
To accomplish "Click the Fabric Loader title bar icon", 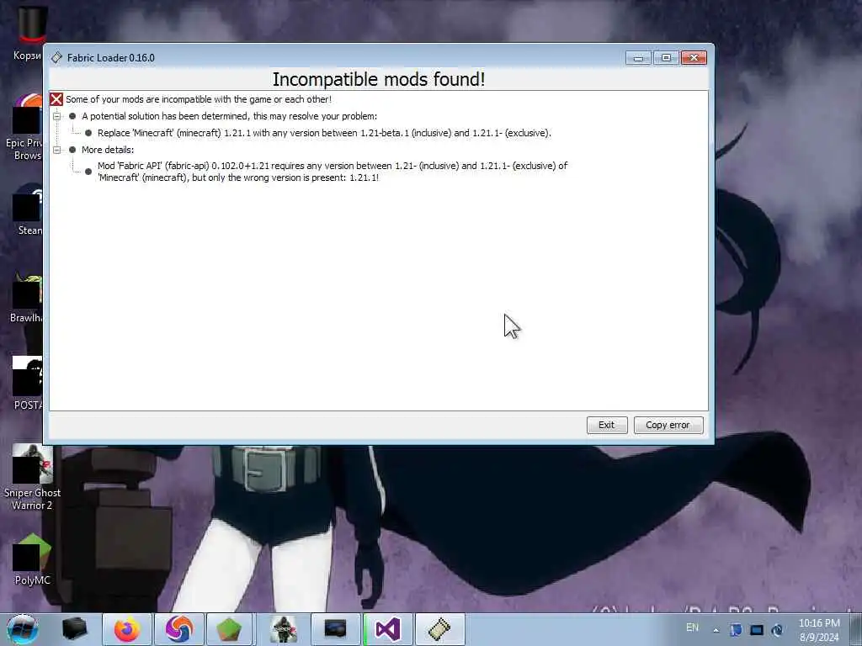I will pyautogui.click(x=56, y=58).
